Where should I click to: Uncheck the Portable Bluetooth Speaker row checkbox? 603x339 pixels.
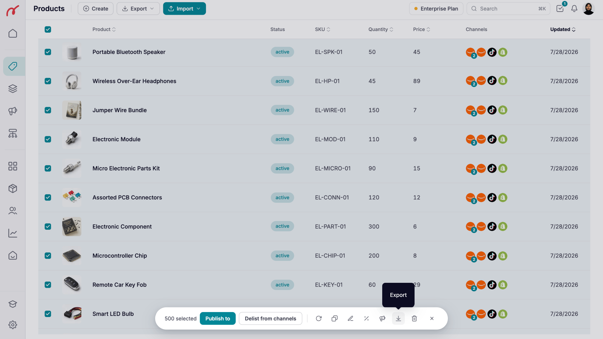[x=48, y=52]
